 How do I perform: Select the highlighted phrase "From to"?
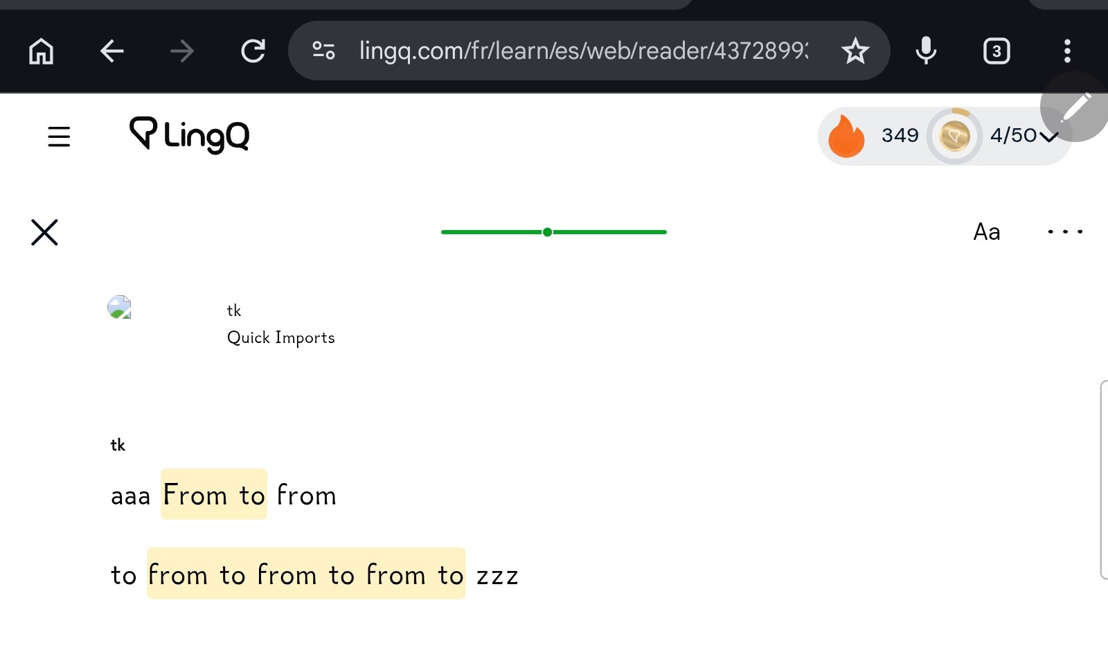pos(214,495)
